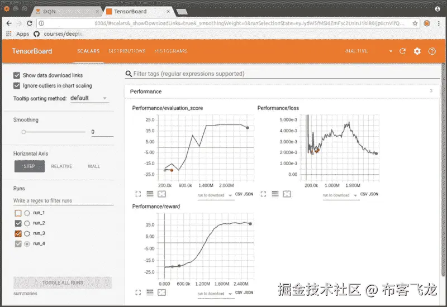447x307 pixels.
Task: Toggle y-axis log scale on reward chart
Action: [150, 292]
